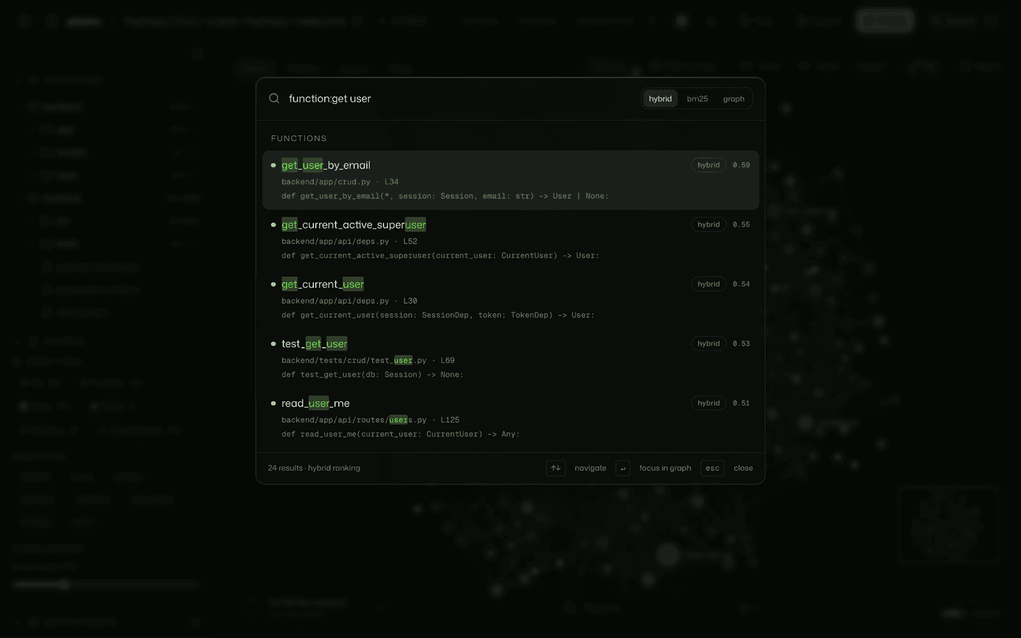Screen dimensions: 1021x638
Task: Focus the 'function:get user' search field
Action: click(x=459, y=98)
